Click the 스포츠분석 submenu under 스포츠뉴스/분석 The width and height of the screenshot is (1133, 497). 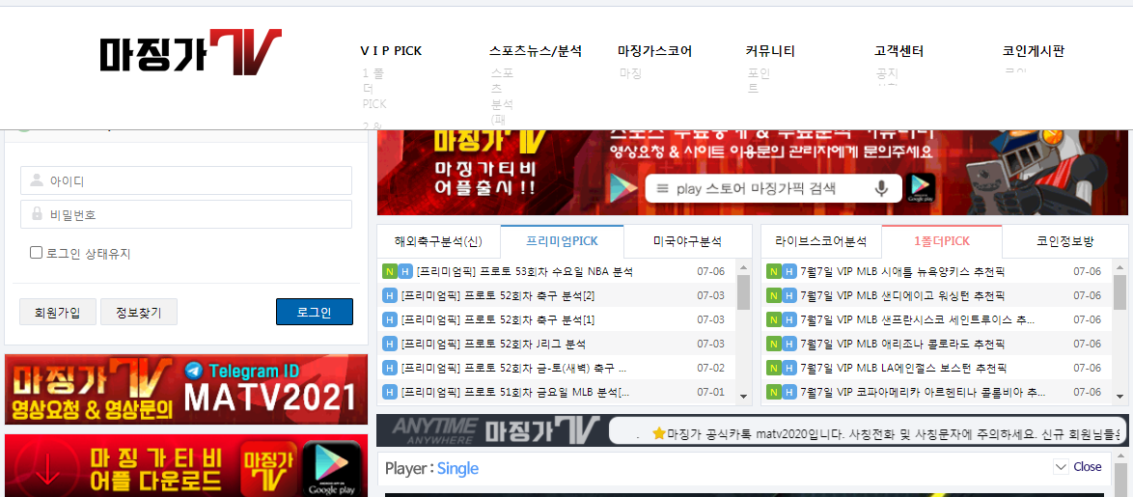[x=503, y=96]
